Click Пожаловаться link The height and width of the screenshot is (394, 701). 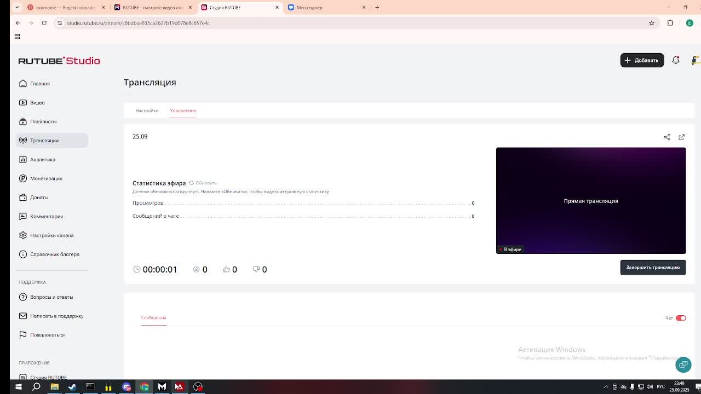[52, 335]
